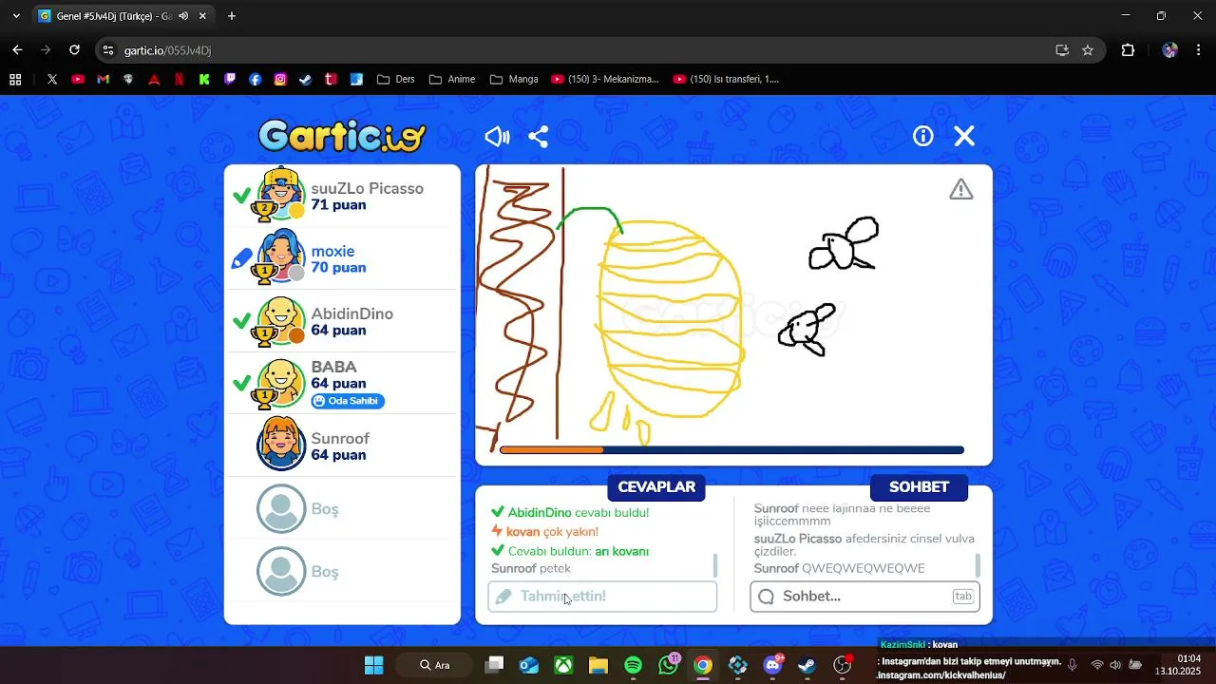Open the X bookmark

(x=52, y=80)
